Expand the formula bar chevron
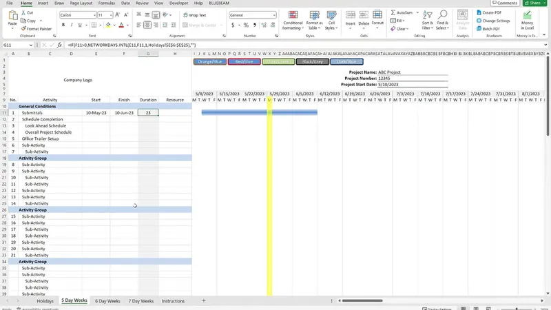 545,45
